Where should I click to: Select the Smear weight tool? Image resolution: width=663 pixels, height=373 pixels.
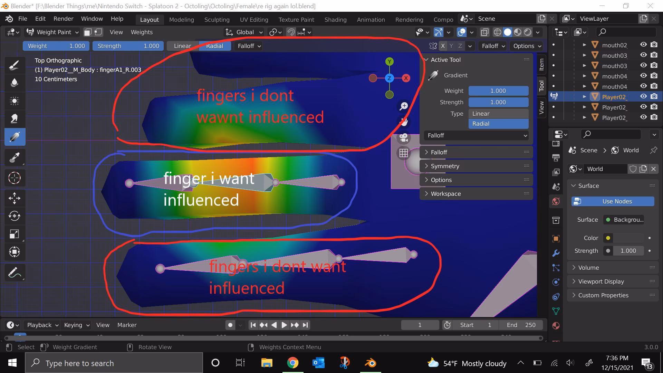coord(15,119)
